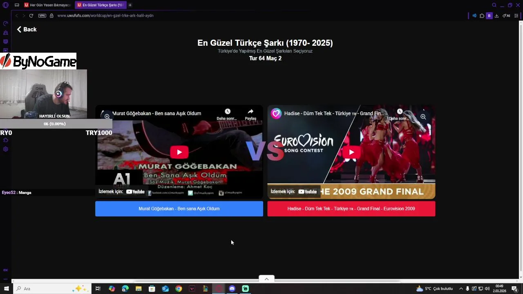Open the Windows notification center
Viewport: 523px width, 294px height.
pyautogui.click(x=515, y=289)
